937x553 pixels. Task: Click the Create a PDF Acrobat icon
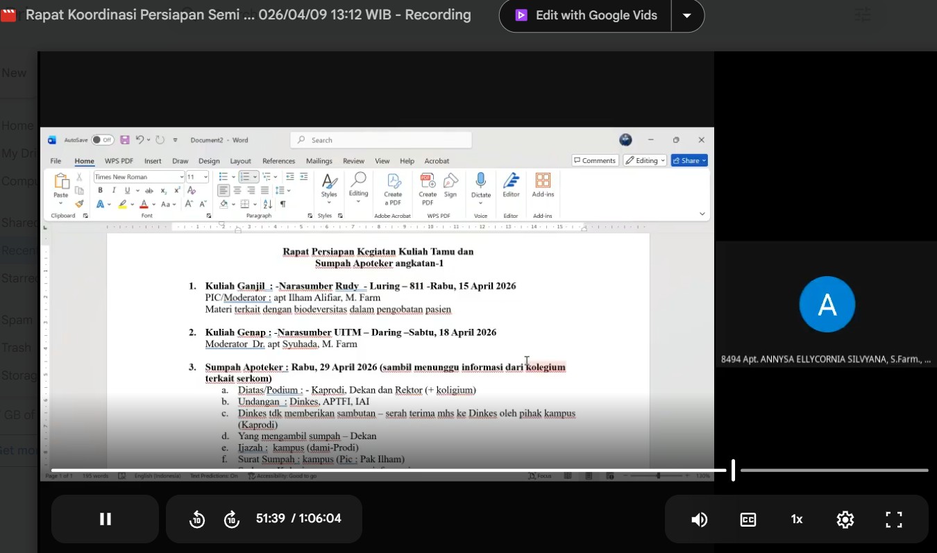pyautogui.click(x=394, y=182)
